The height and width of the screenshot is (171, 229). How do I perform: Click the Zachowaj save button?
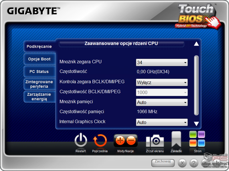click(163, 163)
